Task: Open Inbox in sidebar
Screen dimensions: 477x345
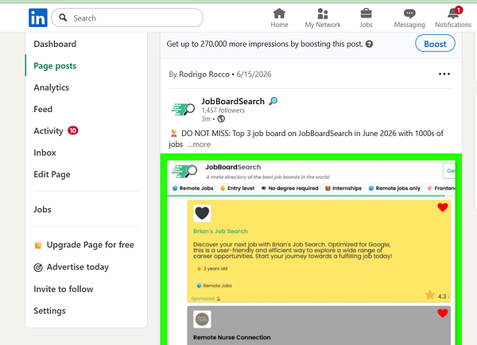Action: (45, 153)
